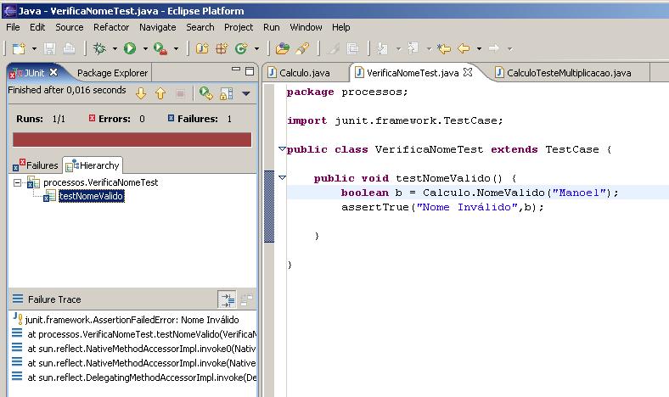The image size is (669, 397).
Task: Select processos.VerificaNomeTest in hierarchy
Action: 101,182
